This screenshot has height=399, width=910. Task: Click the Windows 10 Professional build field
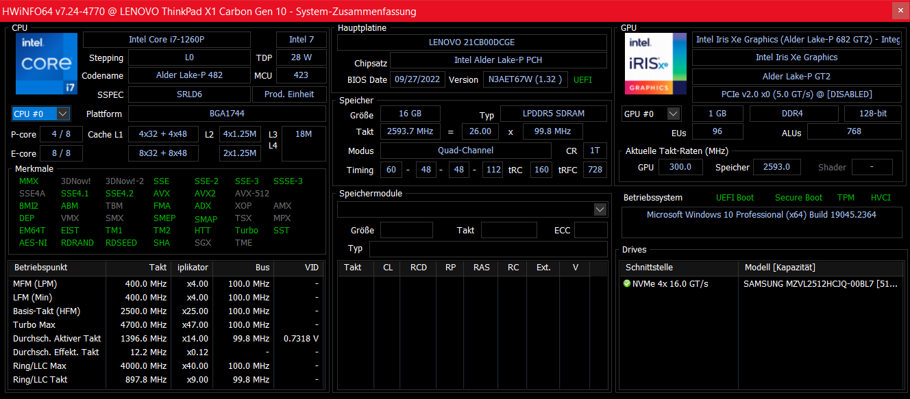point(761,223)
